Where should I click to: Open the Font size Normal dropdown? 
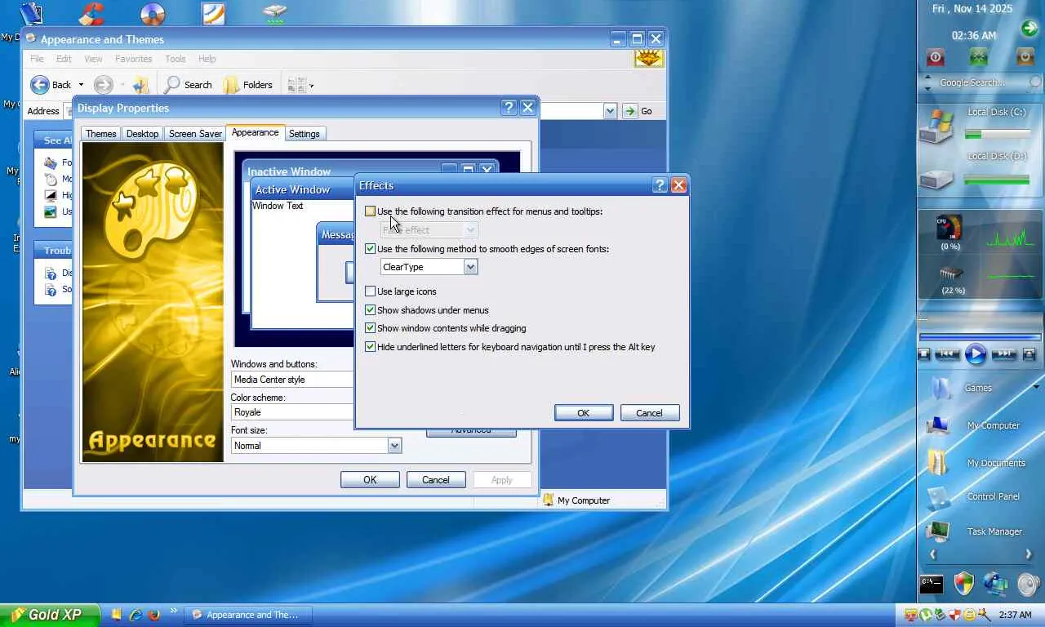click(x=394, y=446)
